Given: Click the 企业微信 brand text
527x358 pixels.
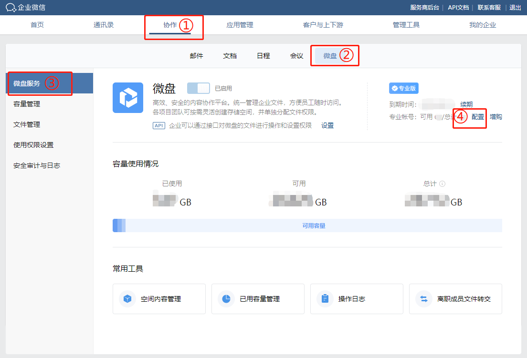Looking at the screenshot, I should [x=32, y=7].
